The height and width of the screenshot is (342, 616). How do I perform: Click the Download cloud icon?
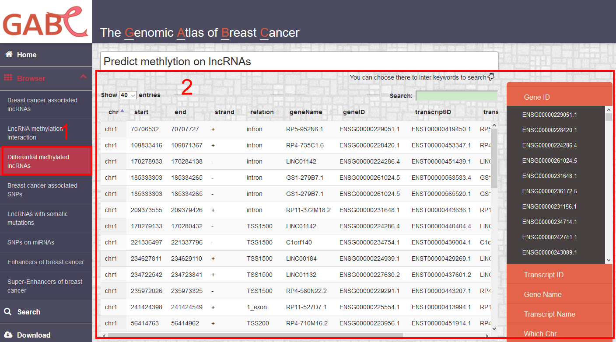tap(8, 335)
